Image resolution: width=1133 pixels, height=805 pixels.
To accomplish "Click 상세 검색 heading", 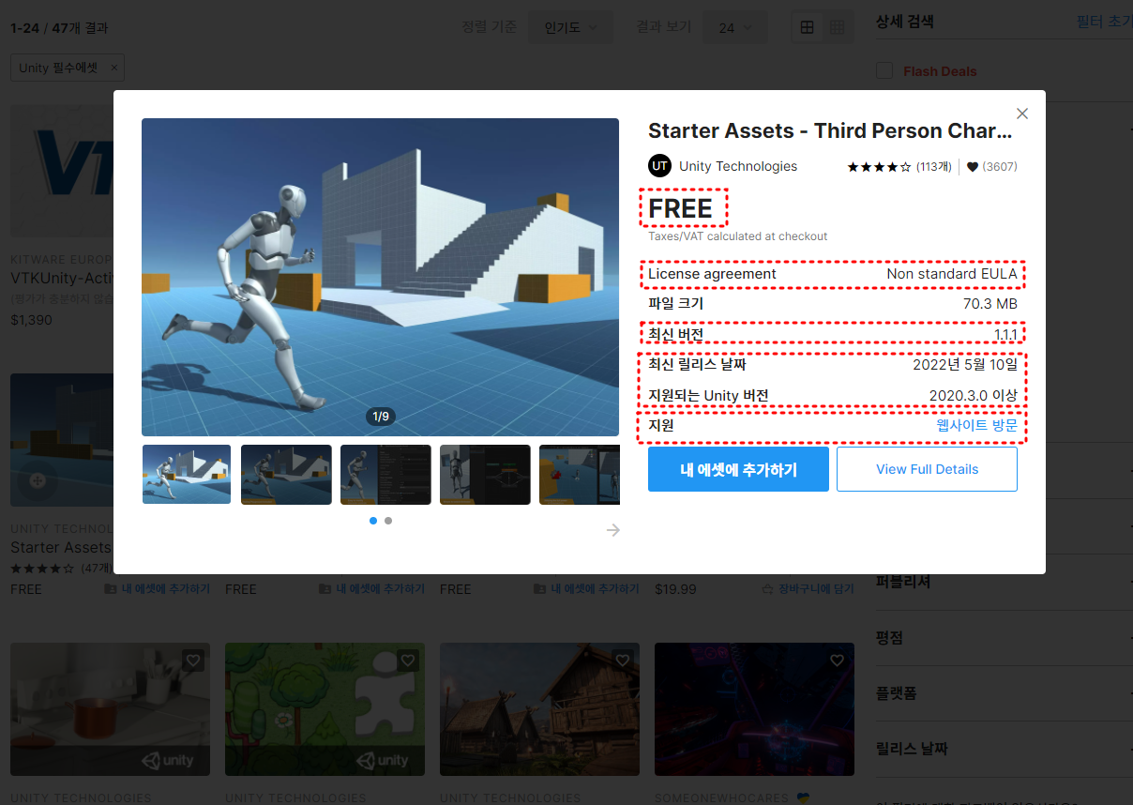I will pos(904,21).
